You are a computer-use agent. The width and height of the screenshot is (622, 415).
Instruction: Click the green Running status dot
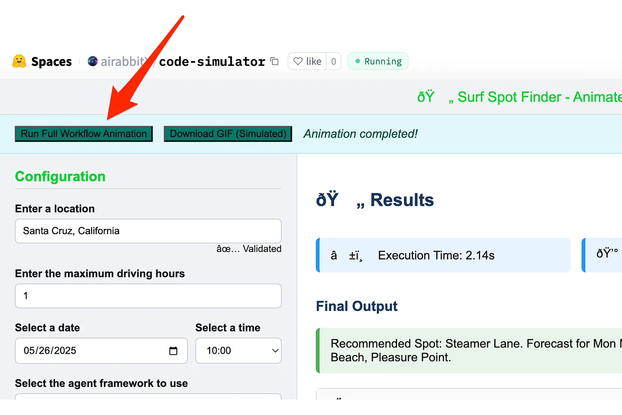click(358, 61)
